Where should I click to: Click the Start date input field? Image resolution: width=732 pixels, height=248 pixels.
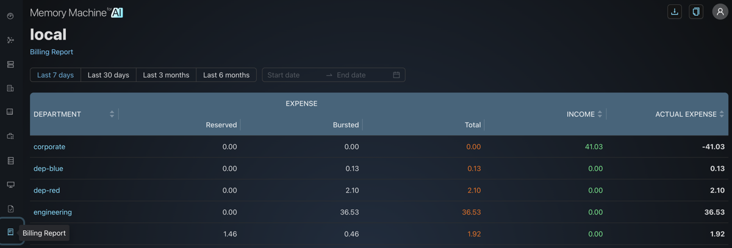coord(293,75)
